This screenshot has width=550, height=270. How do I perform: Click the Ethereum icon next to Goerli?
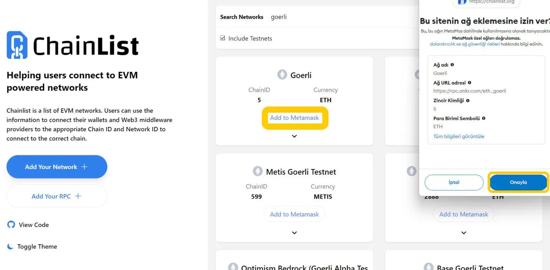[x=282, y=75]
